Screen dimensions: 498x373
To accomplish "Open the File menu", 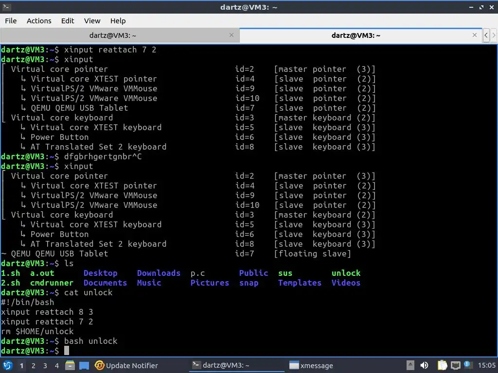I will click(x=11, y=20).
